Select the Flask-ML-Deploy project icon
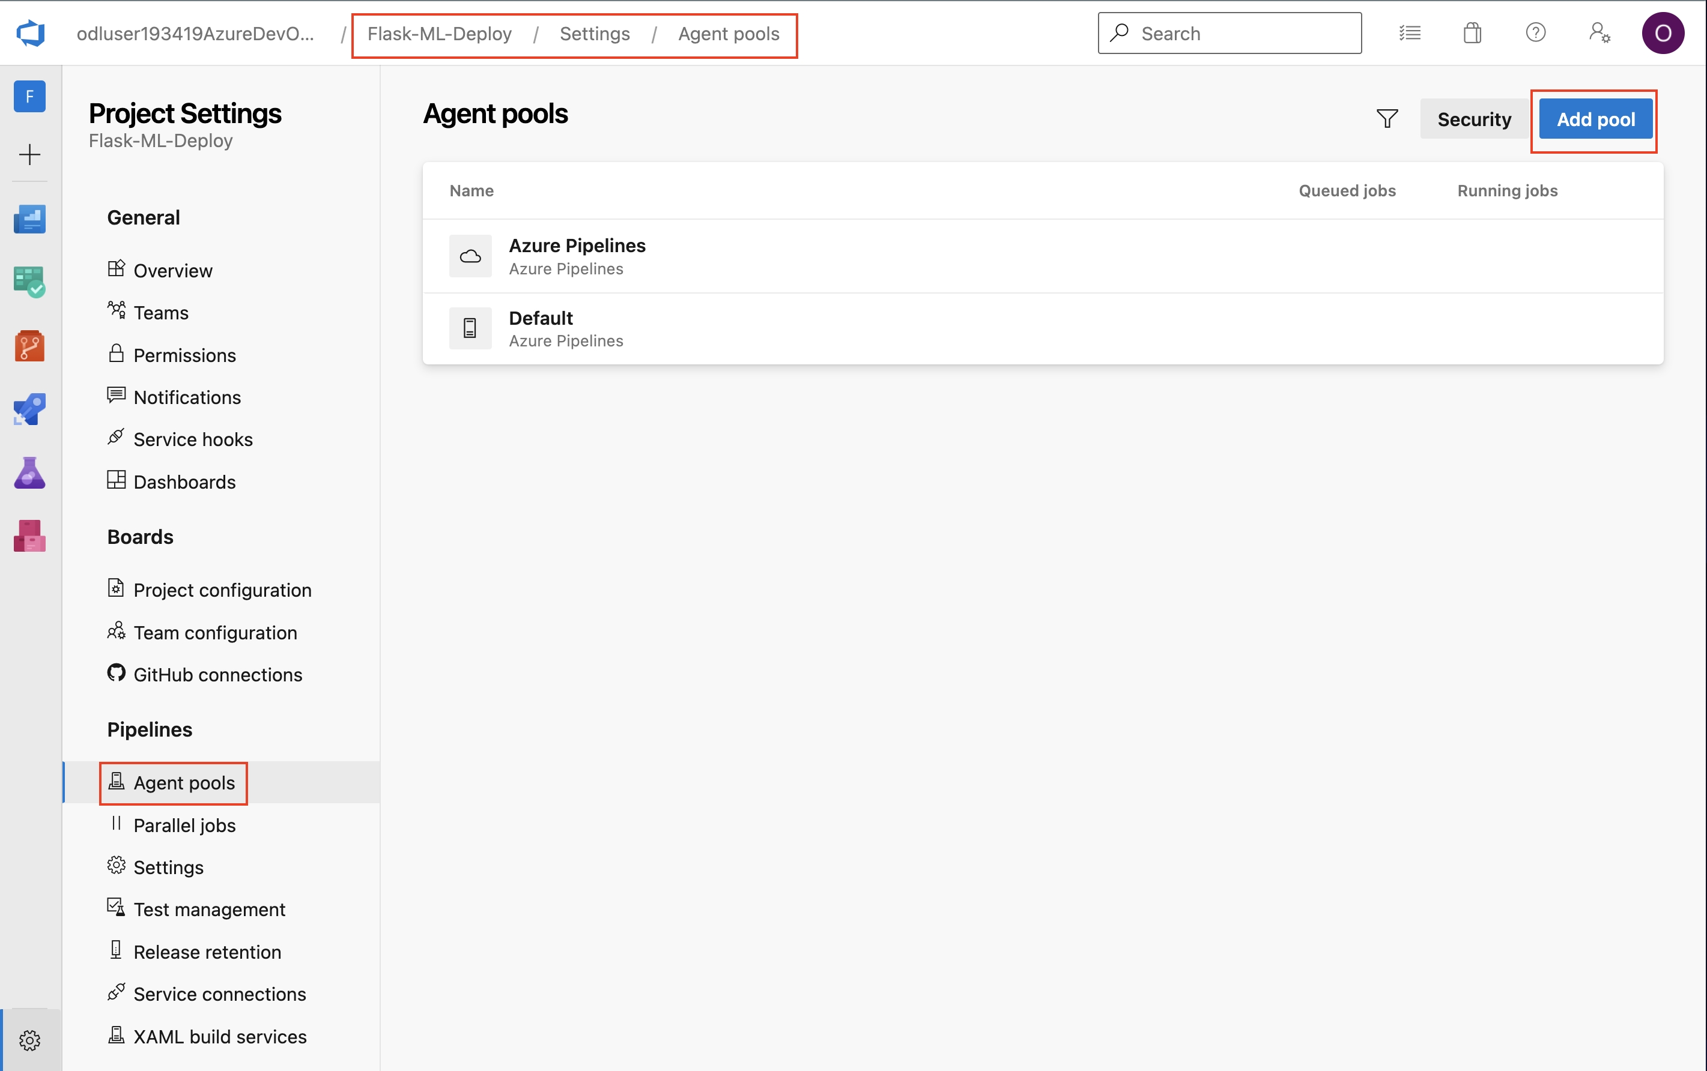This screenshot has width=1707, height=1071. coord(30,95)
